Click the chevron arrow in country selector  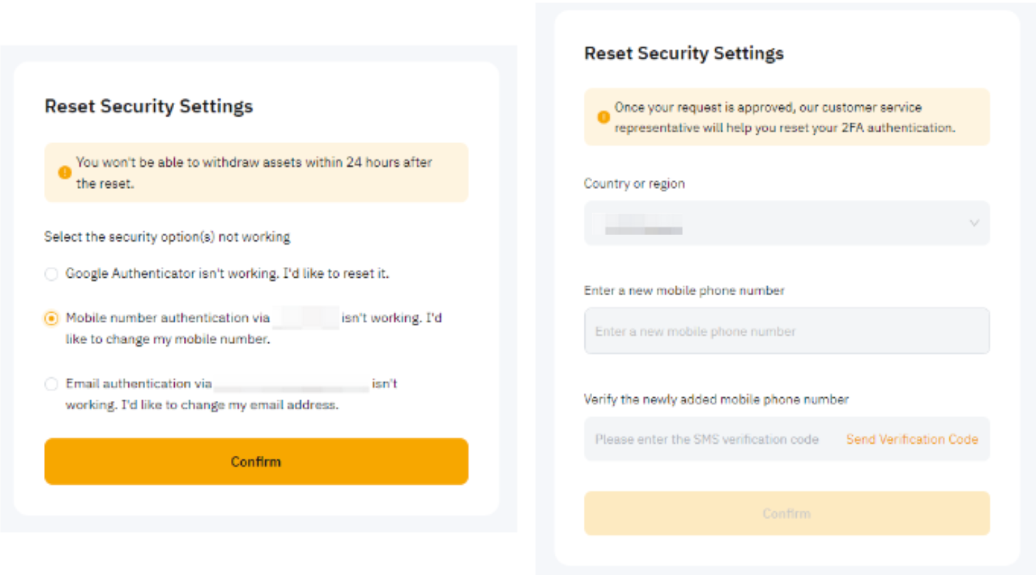coord(973,223)
